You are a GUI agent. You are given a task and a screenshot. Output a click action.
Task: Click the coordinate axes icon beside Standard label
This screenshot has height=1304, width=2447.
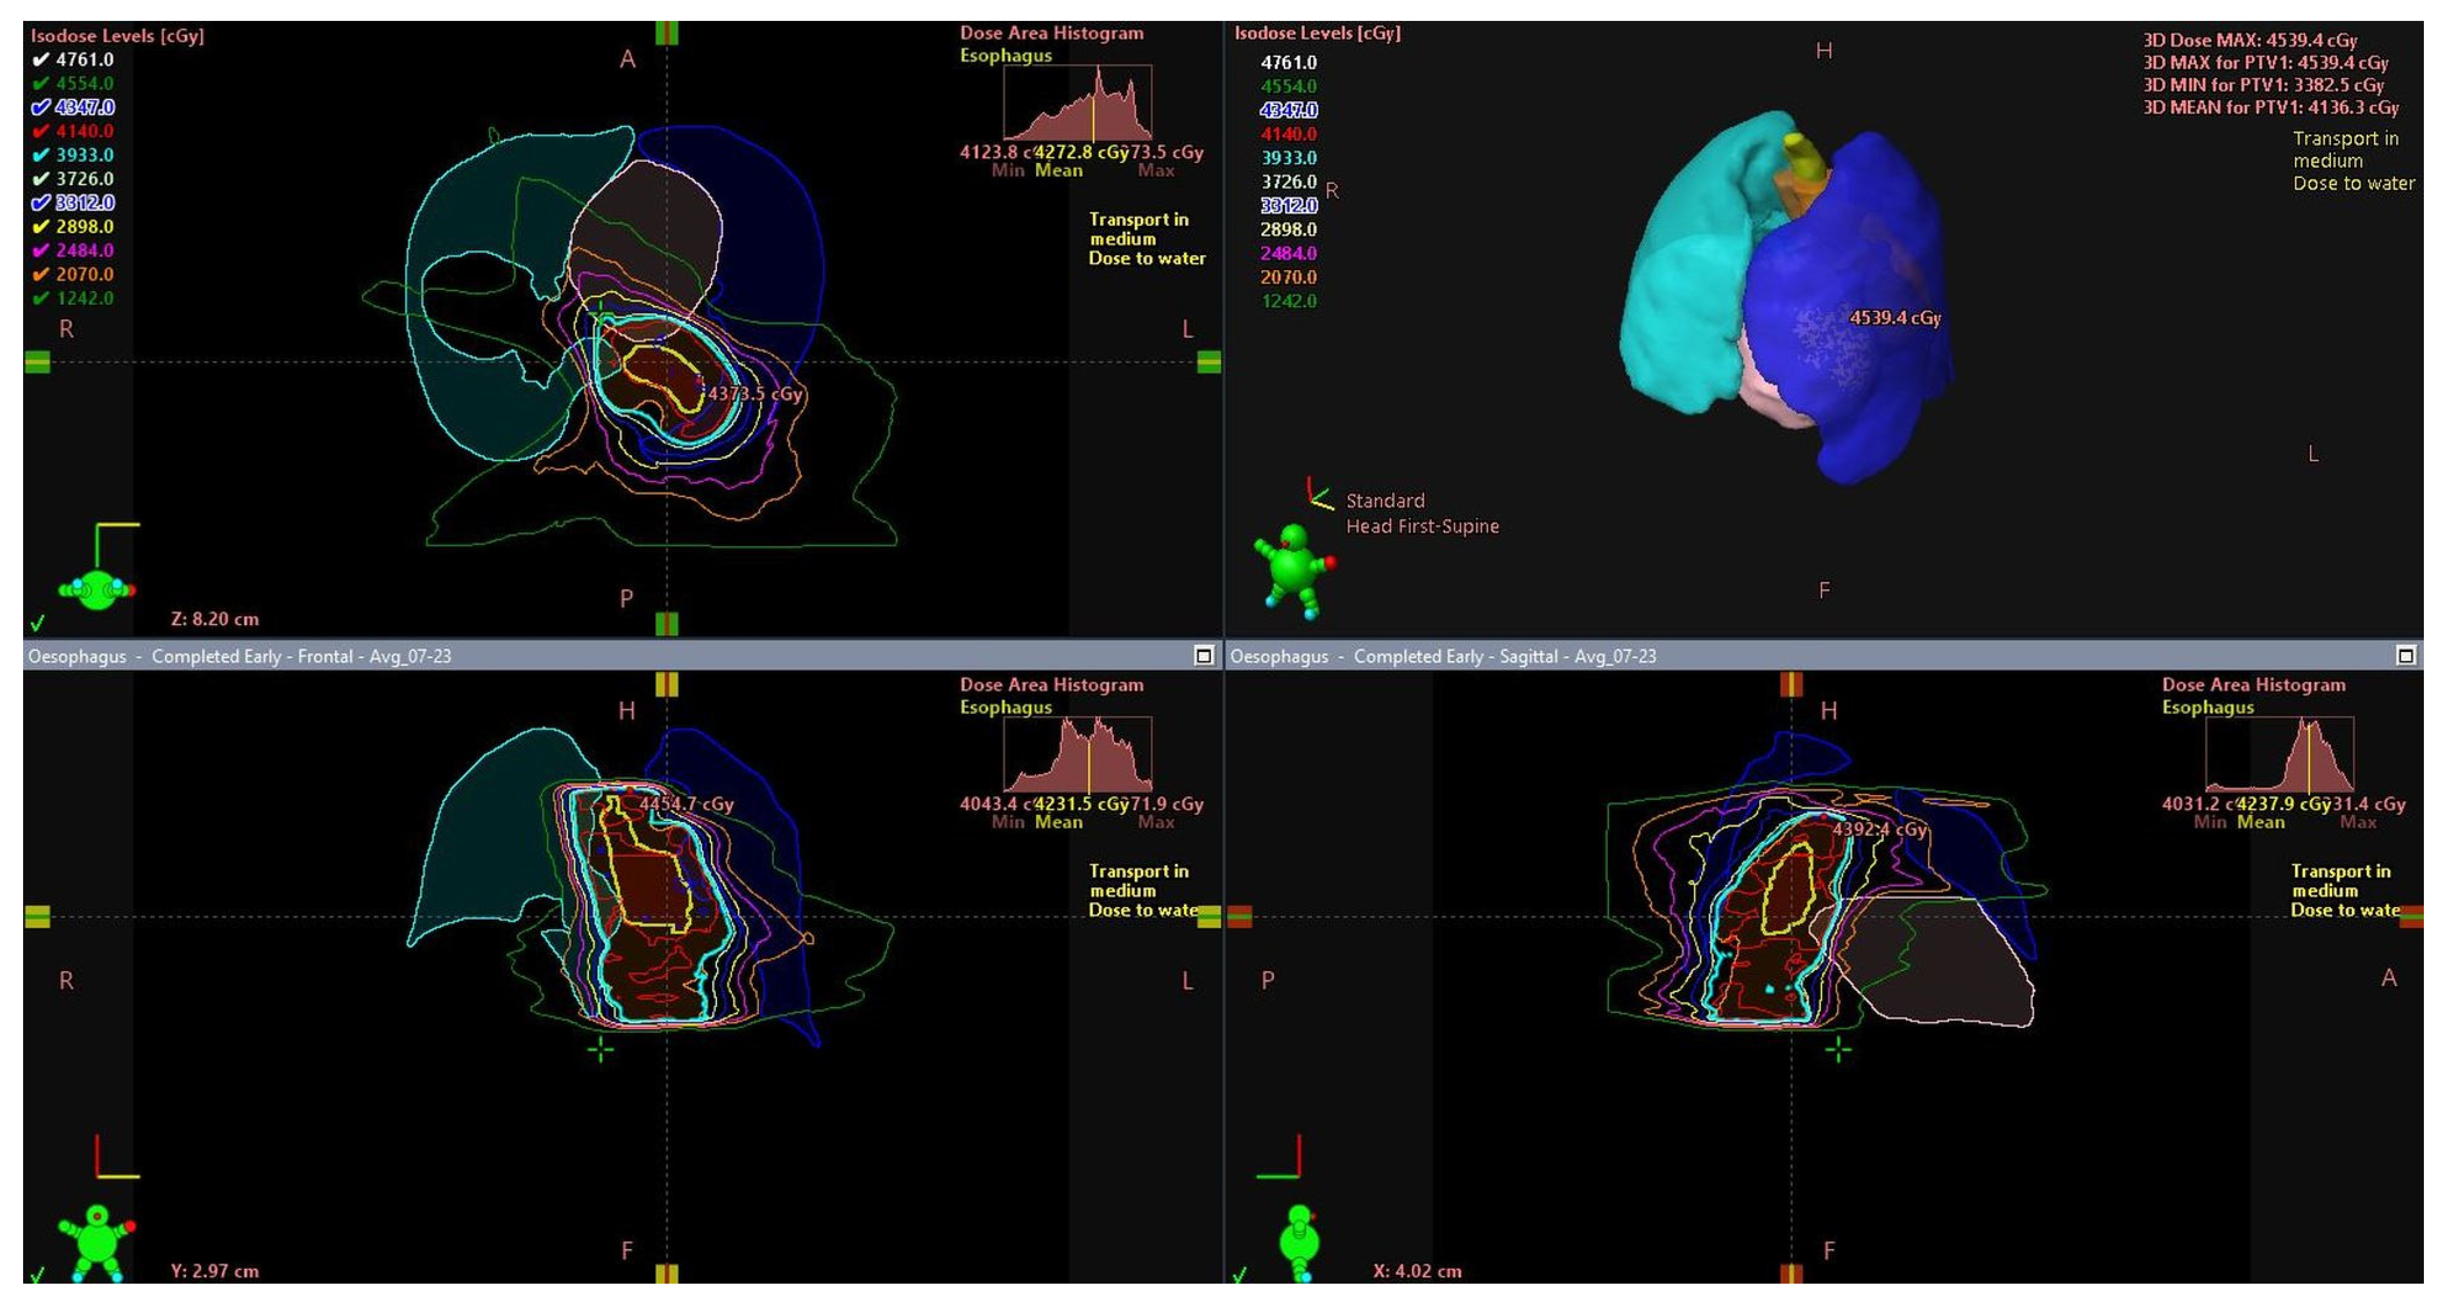(x=1317, y=495)
